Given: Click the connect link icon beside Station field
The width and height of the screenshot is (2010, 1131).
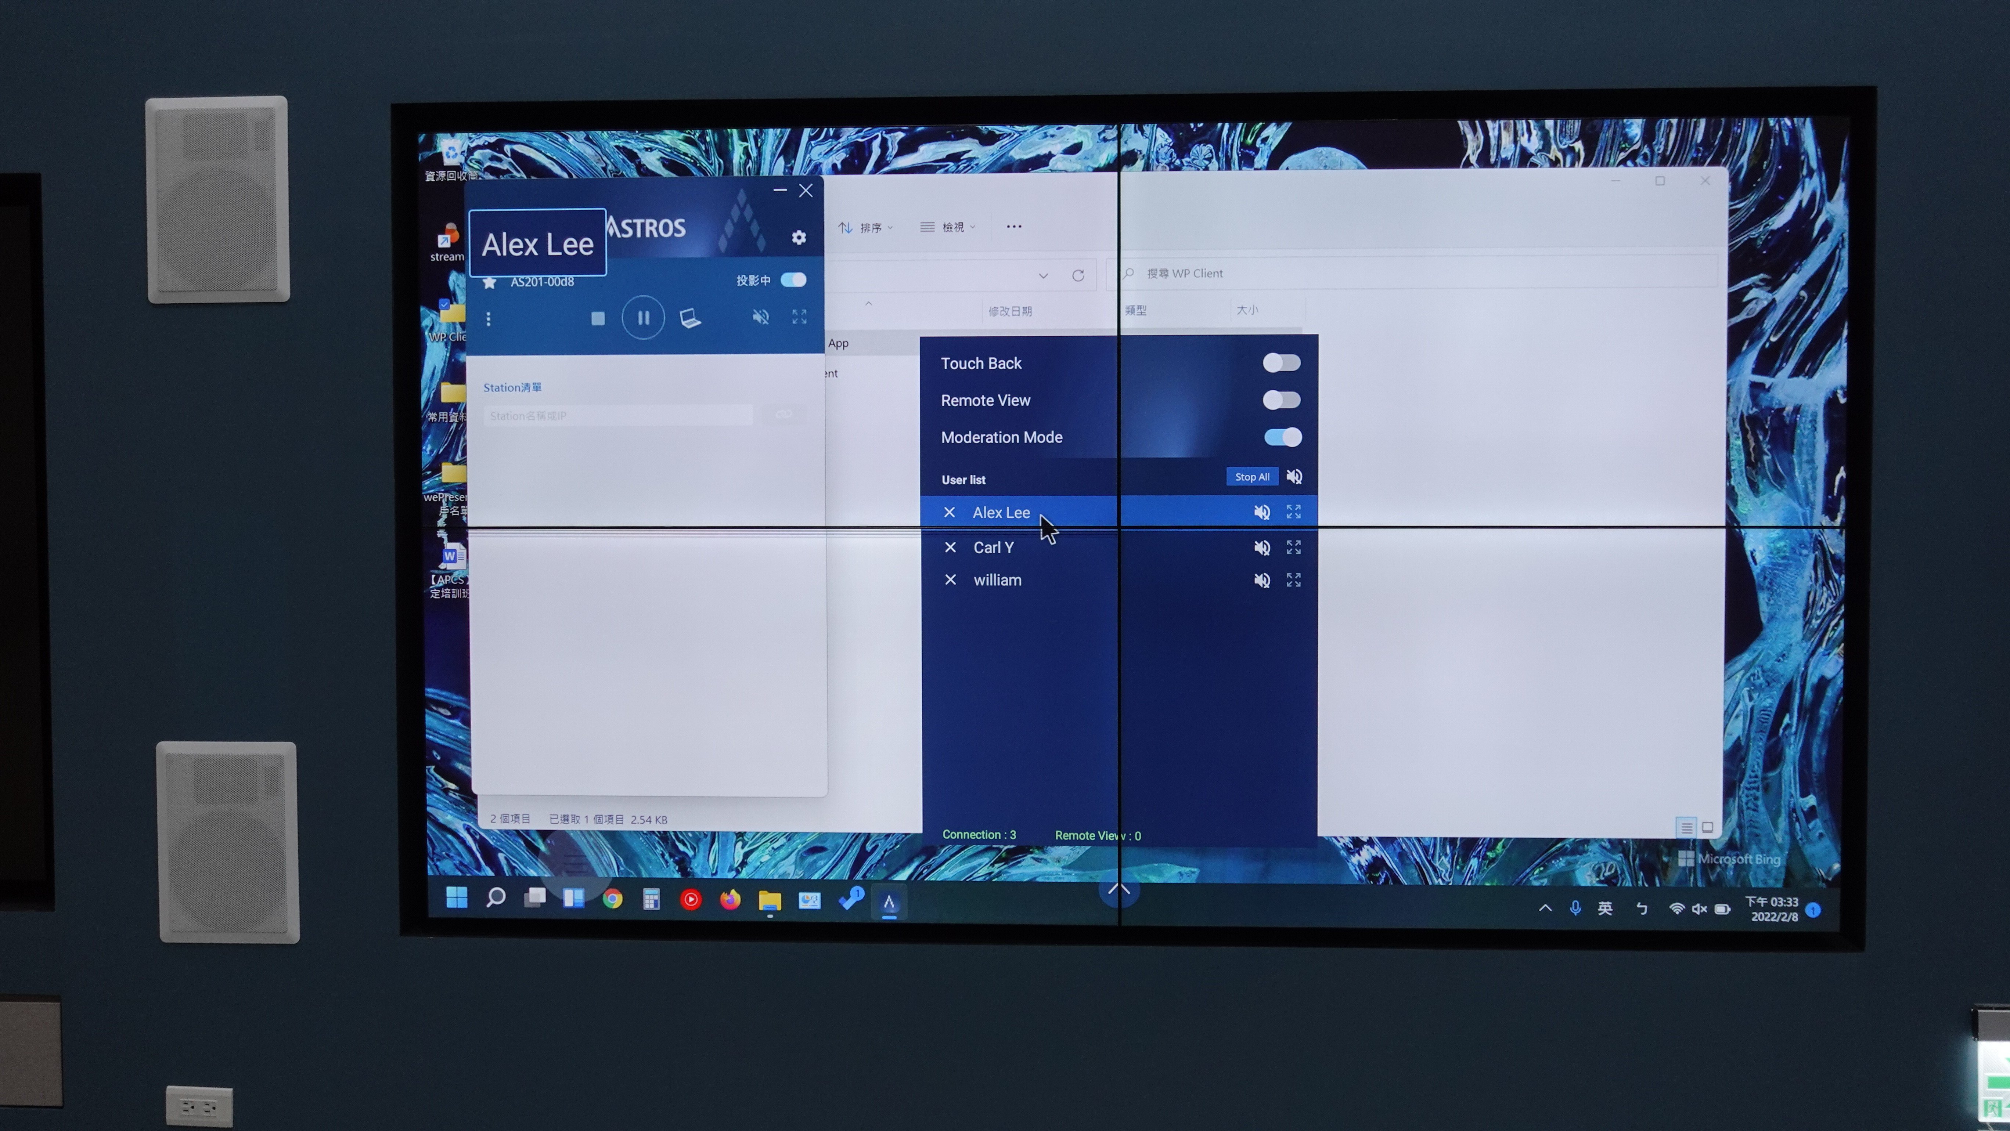Looking at the screenshot, I should coord(784,414).
